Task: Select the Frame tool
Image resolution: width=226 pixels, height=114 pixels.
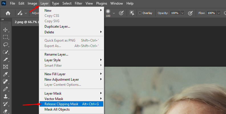Action: click(5, 67)
